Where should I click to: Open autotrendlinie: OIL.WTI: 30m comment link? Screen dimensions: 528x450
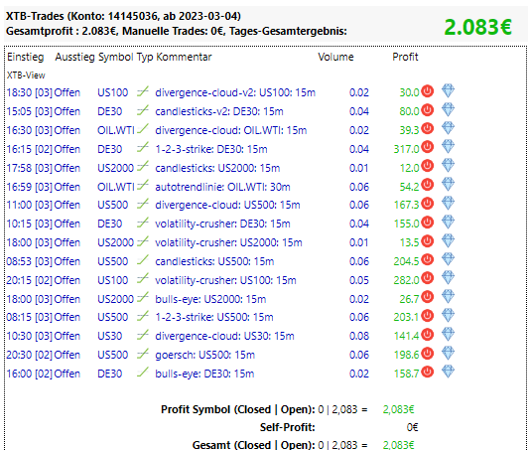pos(222,187)
